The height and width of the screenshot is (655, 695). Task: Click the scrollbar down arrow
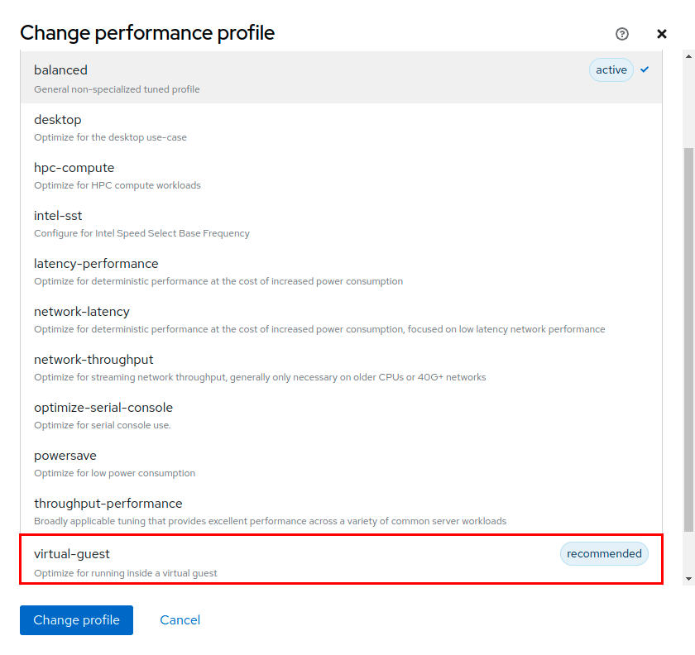tap(688, 578)
